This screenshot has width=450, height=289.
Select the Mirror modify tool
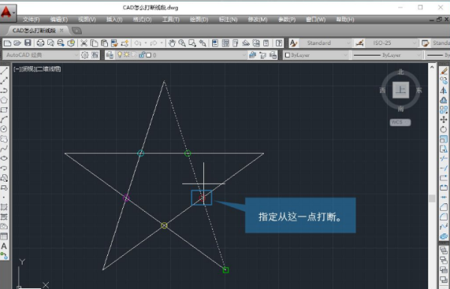pos(444,90)
